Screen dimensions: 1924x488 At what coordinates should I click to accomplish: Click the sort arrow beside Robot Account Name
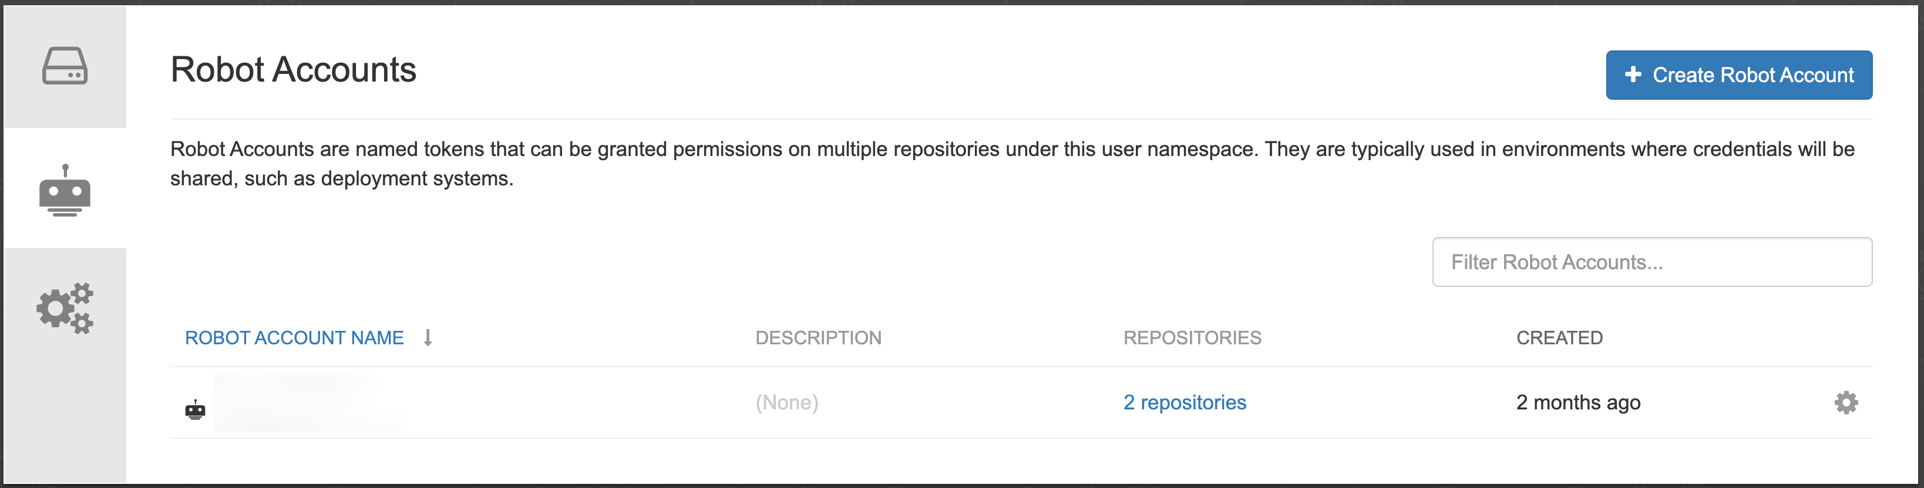pyautogui.click(x=428, y=338)
